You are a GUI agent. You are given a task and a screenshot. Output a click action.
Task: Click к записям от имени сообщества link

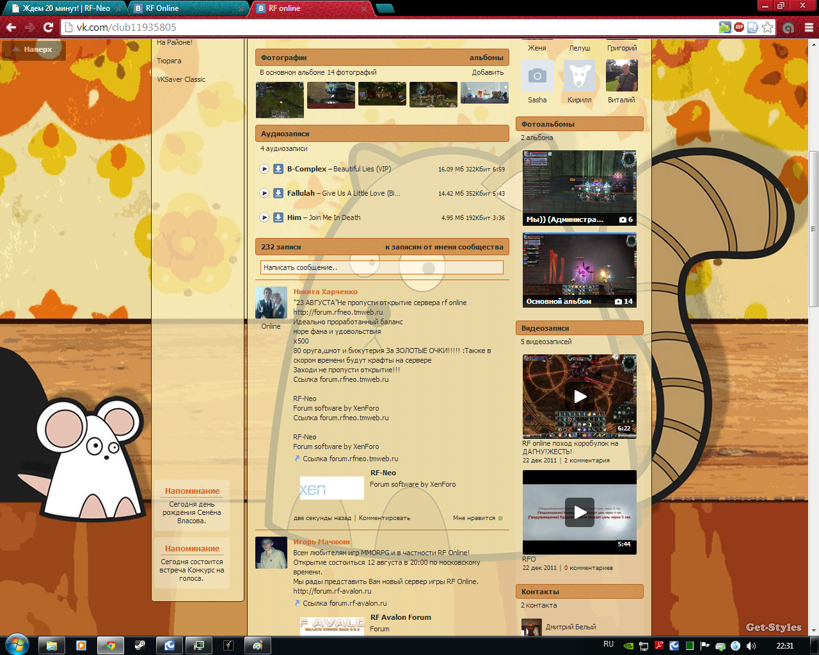coord(444,247)
